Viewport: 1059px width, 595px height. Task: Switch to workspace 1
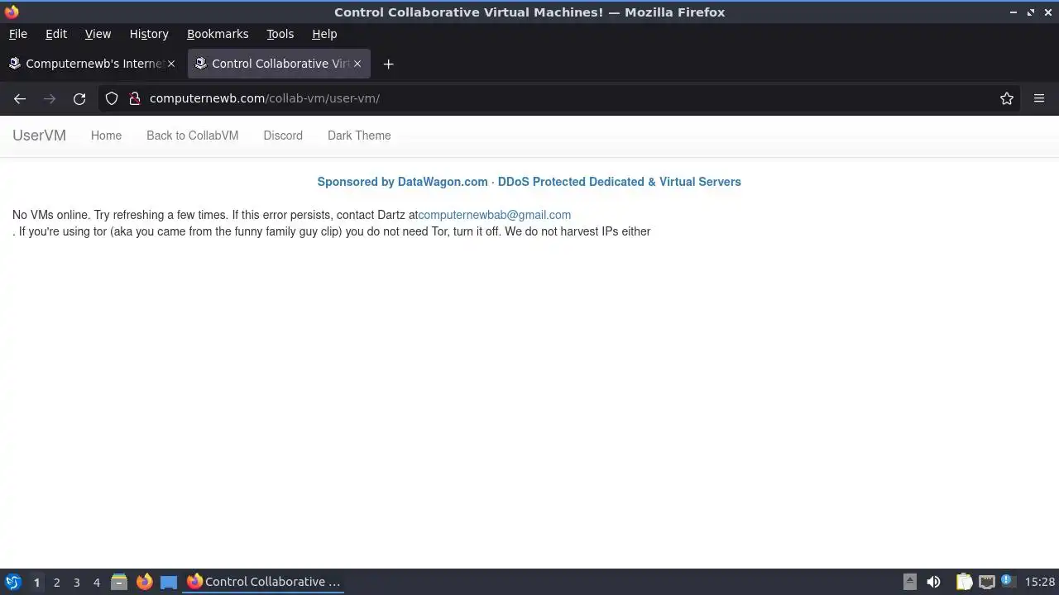coord(36,582)
